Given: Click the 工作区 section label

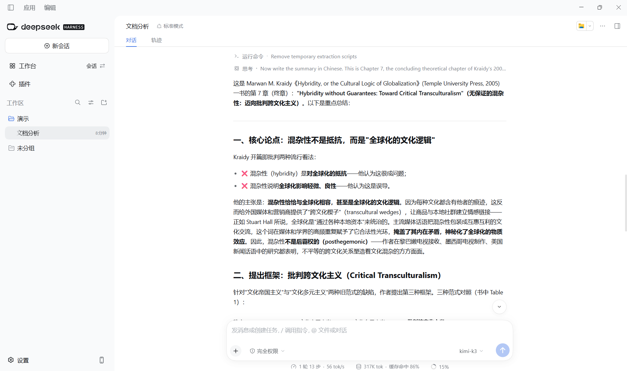Looking at the screenshot, I should point(15,103).
